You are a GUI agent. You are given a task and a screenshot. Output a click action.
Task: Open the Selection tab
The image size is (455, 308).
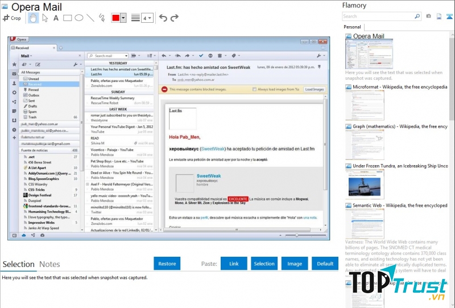click(x=19, y=264)
